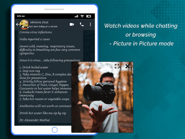The height and width of the screenshot is (139, 185).
Task: Open the three-dot overflow menu
Action: (x=90, y=24)
